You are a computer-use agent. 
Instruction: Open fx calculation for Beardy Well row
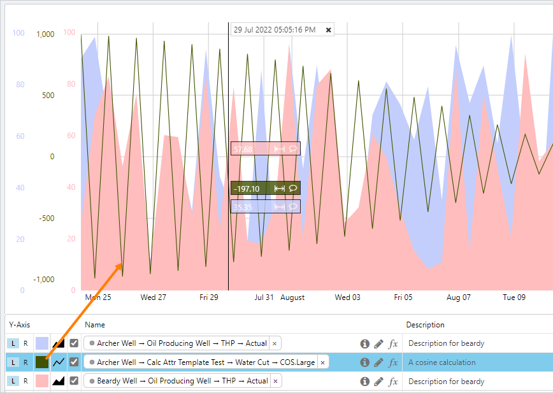point(393,382)
